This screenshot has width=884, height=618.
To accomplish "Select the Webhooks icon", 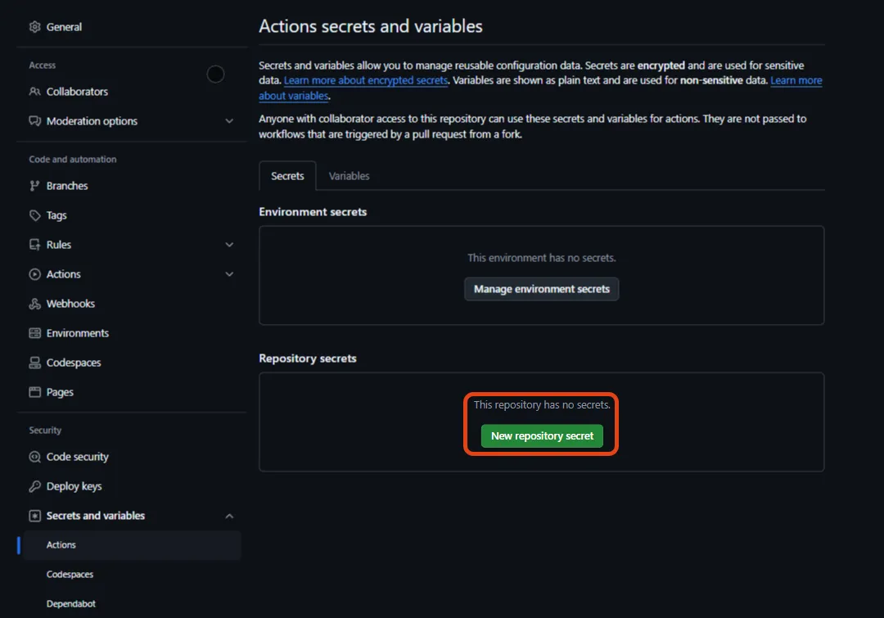I will (34, 303).
